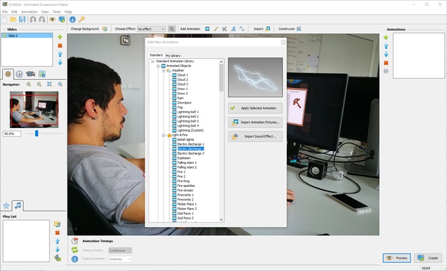Select Electric discharge 3 animation
The image size is (447, 271).
click(191, 153)
